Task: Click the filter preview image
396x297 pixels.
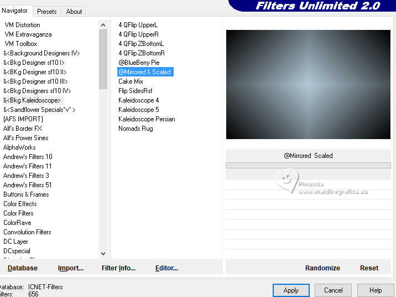Action: tap(308, 84)
